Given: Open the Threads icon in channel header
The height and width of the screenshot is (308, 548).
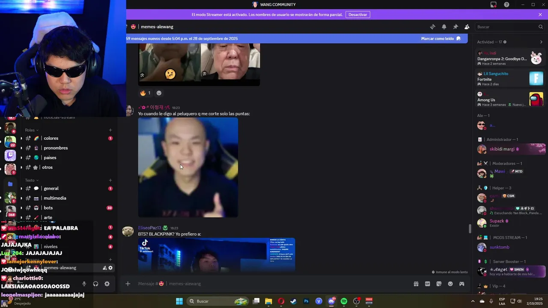Looking at the screenshot, I should tap(432, 27).
